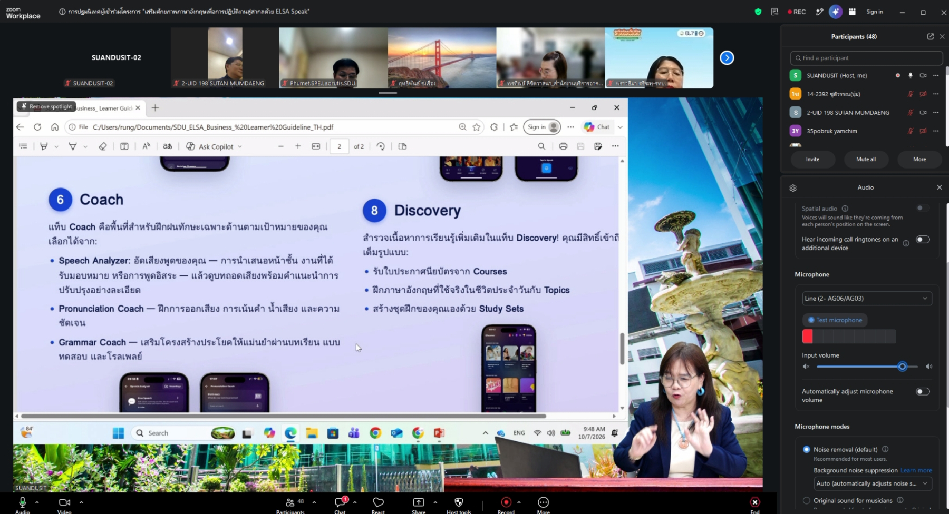Open Host tools shield in toolbar

click(459, 502)
